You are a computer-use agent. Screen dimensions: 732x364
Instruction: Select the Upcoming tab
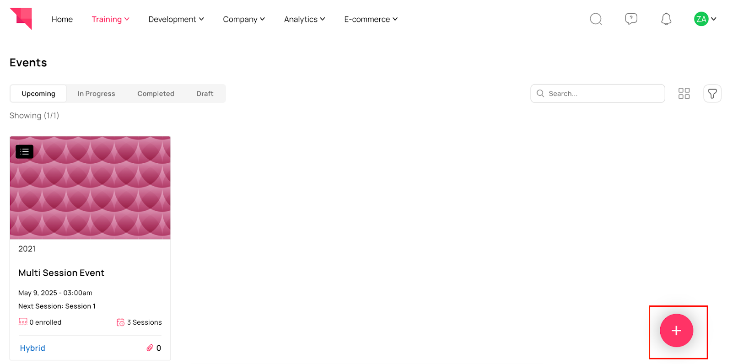pyautogui.click(x=38, y=93)
